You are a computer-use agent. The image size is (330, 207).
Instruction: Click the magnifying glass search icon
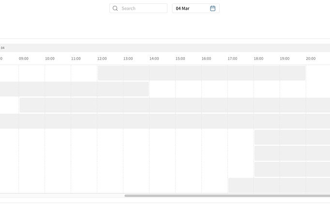click(115, 8)
